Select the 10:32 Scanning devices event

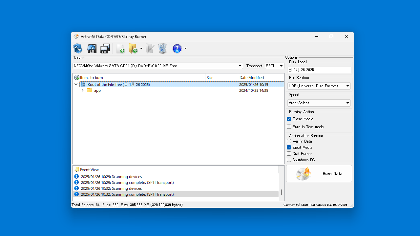(176, 188)
